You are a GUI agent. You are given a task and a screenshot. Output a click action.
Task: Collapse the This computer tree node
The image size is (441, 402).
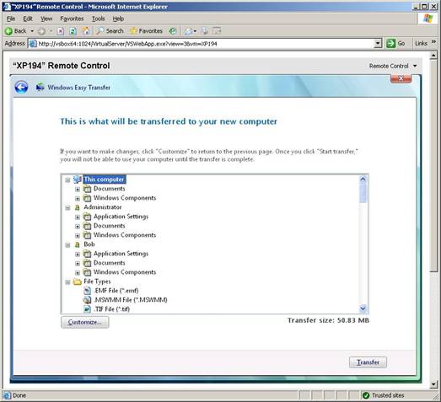pos(67,180)
